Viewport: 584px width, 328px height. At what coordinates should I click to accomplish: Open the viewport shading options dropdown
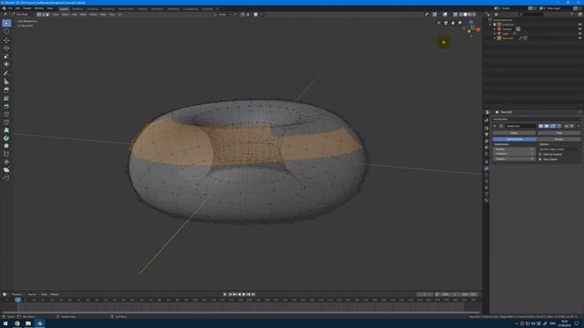(x=478, y=15)
